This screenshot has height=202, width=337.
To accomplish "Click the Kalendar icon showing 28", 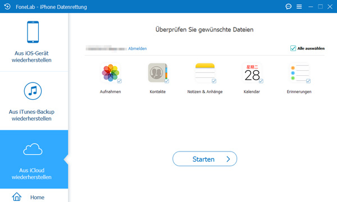I will pyautogui.click(x=252, y=73).
